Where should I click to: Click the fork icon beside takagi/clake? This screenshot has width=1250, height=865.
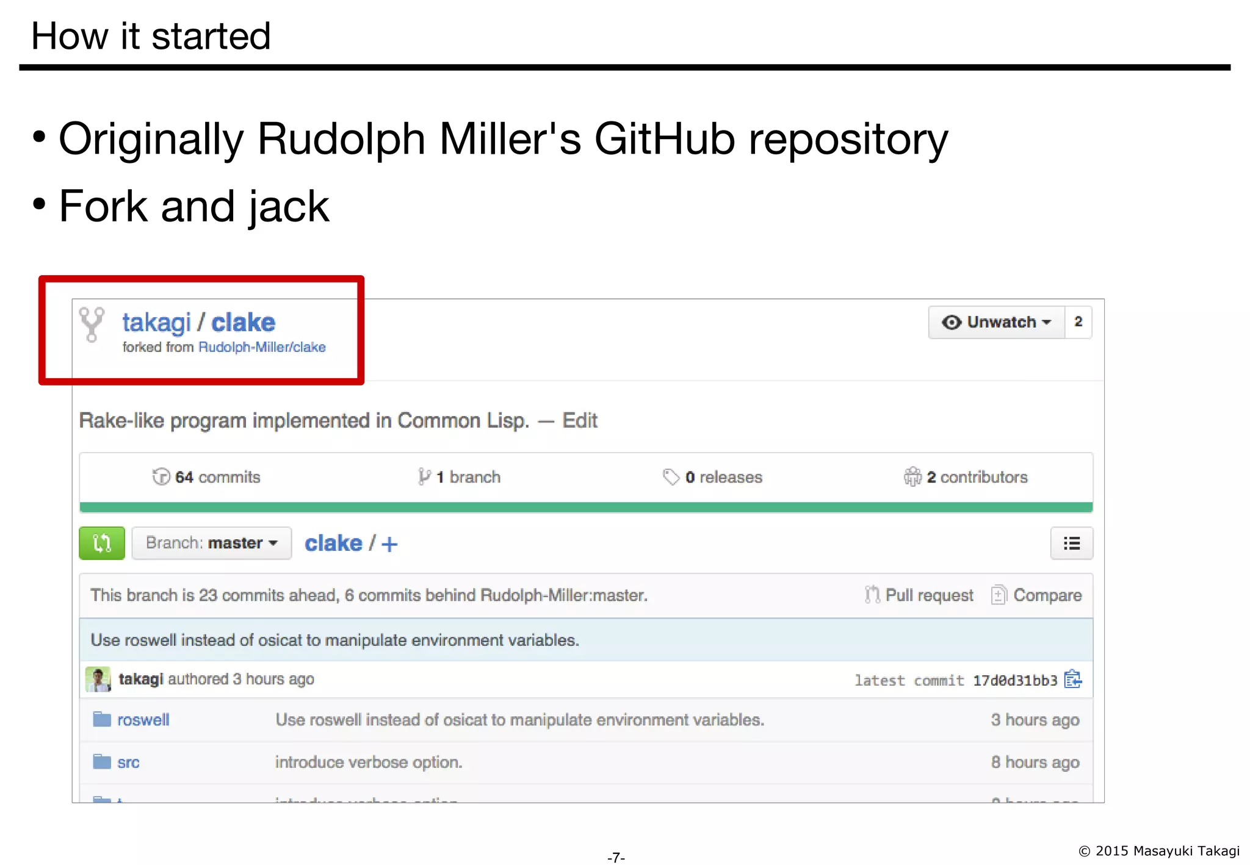[92, 324]
